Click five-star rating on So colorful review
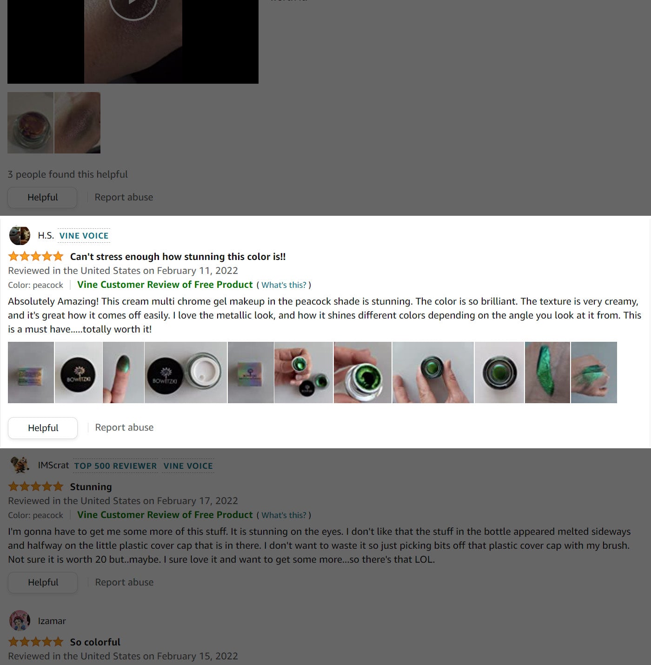The image size is (651, 665). [x=36, y=642]
